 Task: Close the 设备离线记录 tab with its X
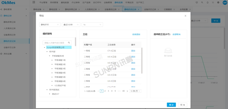pyautogui.click(x=119, y=10)
